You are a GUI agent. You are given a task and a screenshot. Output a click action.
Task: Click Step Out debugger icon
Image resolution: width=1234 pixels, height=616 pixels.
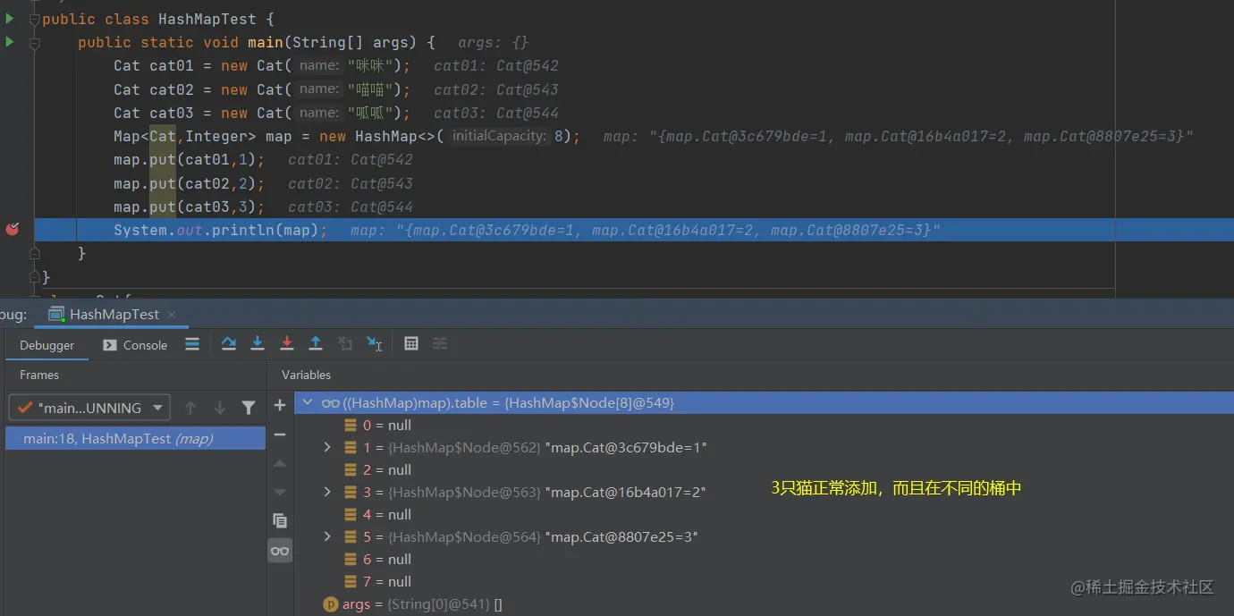(316, 343)
